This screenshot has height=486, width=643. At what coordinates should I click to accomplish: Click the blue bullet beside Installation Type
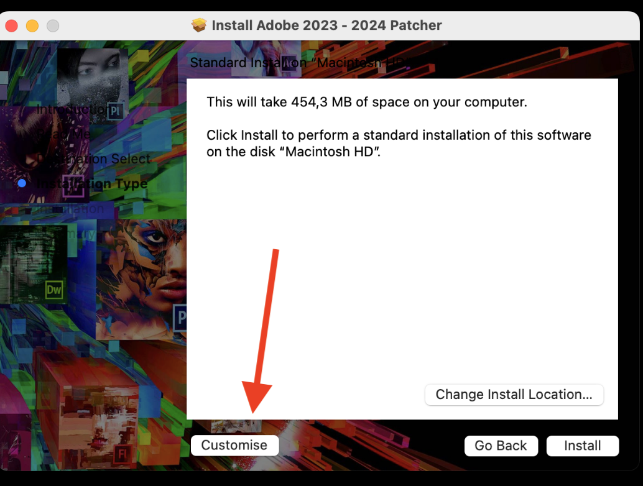22,183
